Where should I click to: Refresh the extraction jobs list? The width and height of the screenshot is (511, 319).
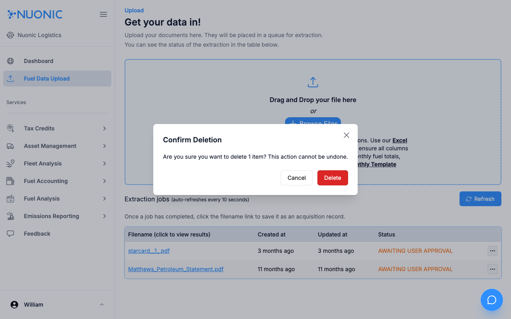coord(480,199)
